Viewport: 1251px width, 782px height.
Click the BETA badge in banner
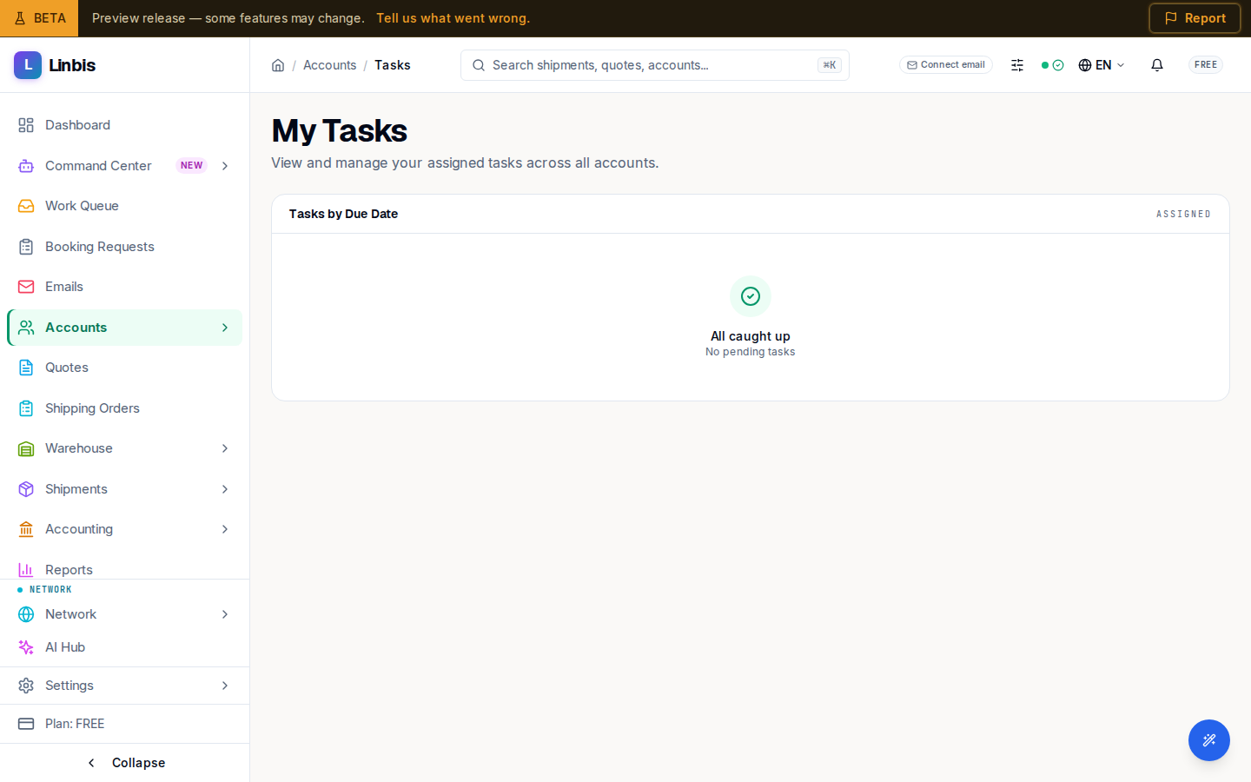[39, 18]
